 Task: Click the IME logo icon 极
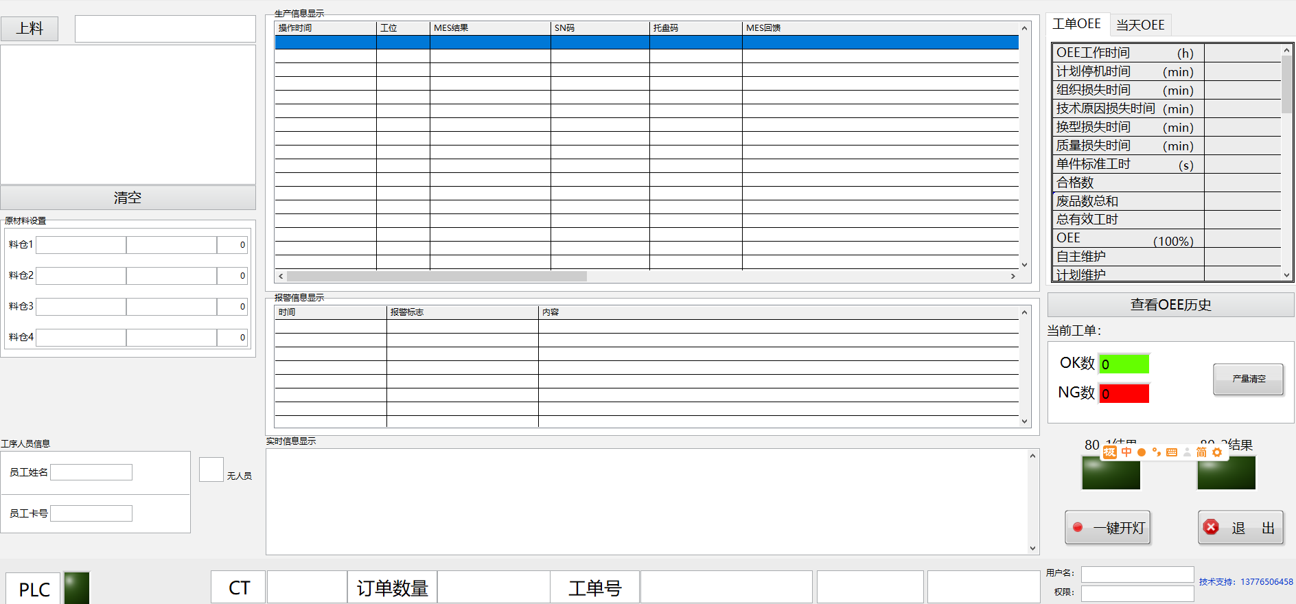[1110, 452]
